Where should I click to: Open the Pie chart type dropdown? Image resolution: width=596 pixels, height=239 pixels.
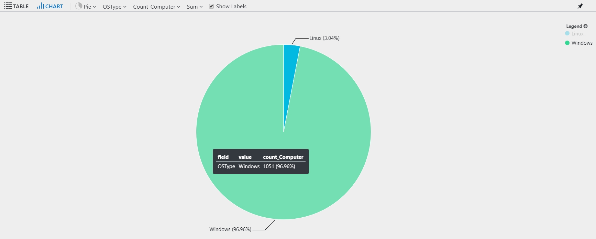pyautogui.click(x=86, y=6)
